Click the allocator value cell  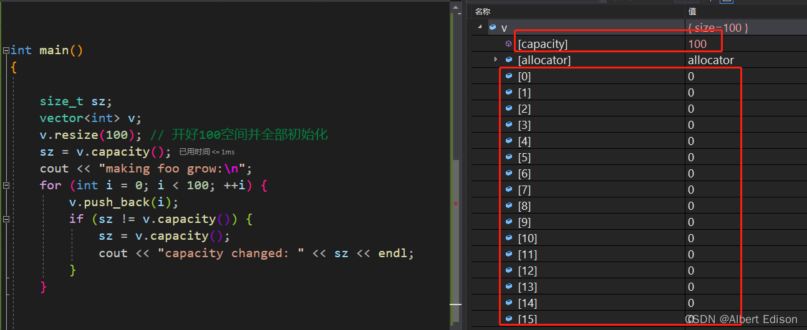coord(711,60)
